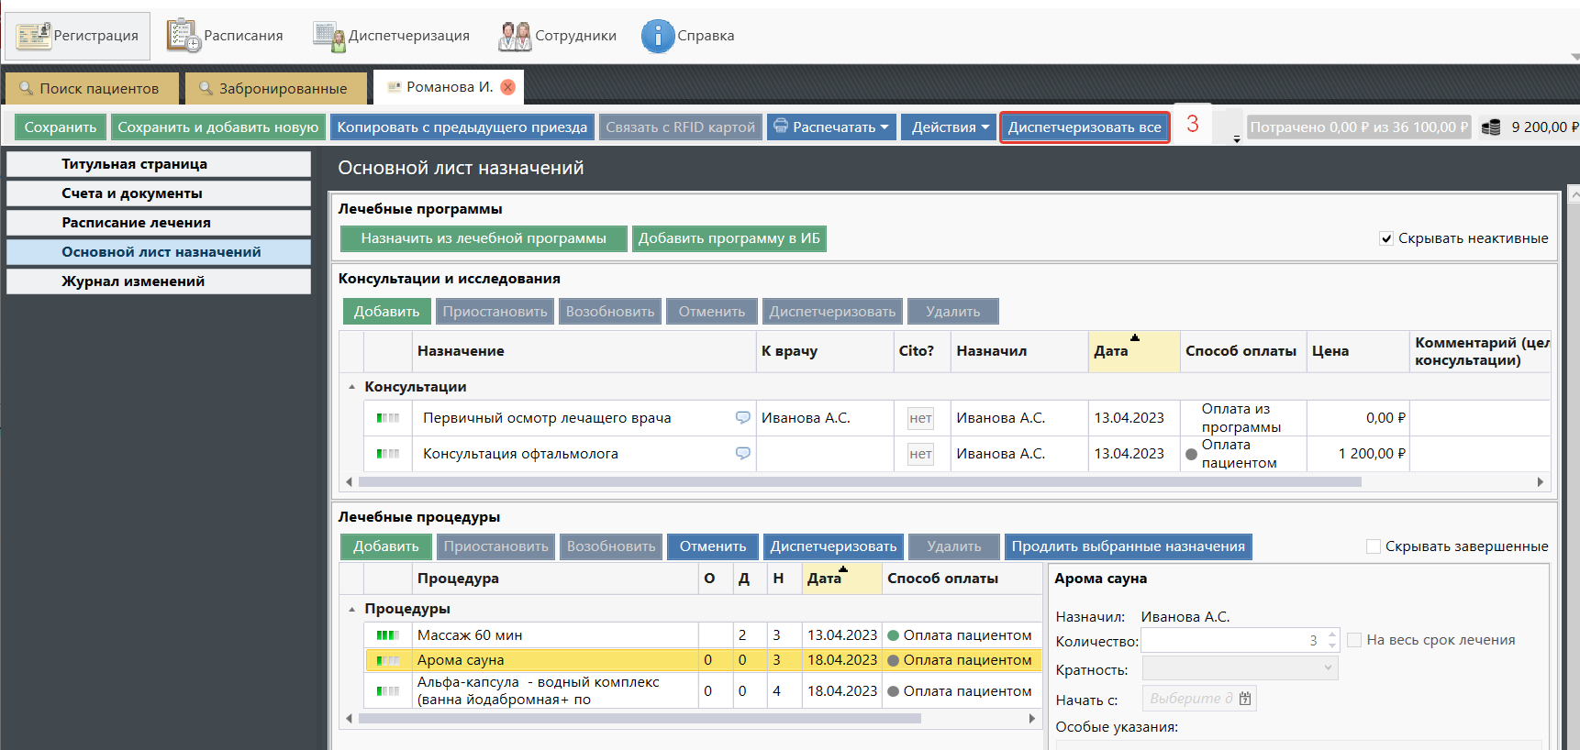Open the Диспетчеризация module icon

(328, 36)
